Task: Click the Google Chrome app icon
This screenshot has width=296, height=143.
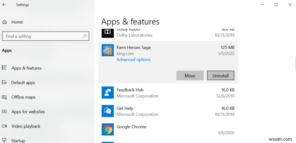Action: click(108, 129)
